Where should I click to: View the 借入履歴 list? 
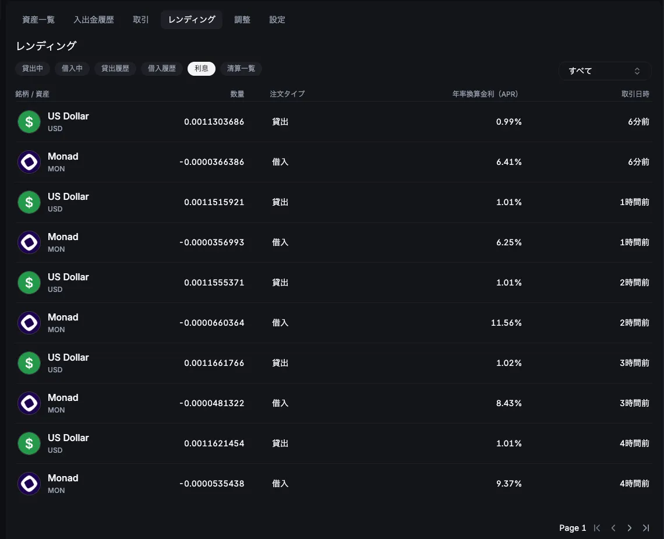(162, 69)
